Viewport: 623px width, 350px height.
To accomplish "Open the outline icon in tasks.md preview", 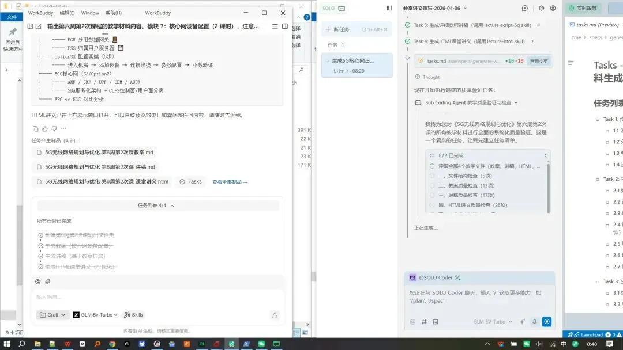I will click(571, 63).
